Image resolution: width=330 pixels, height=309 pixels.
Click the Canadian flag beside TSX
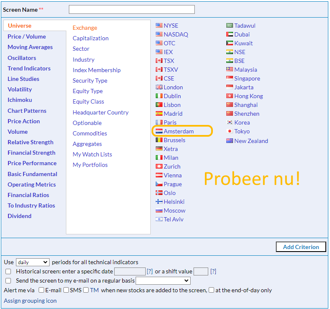pos(159,61)
